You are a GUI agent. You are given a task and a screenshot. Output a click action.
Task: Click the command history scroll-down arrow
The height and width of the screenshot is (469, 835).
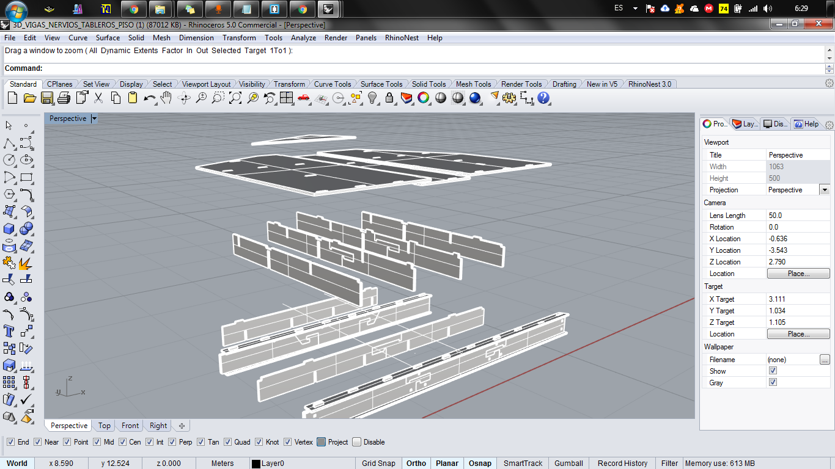[x=829, y=58]
